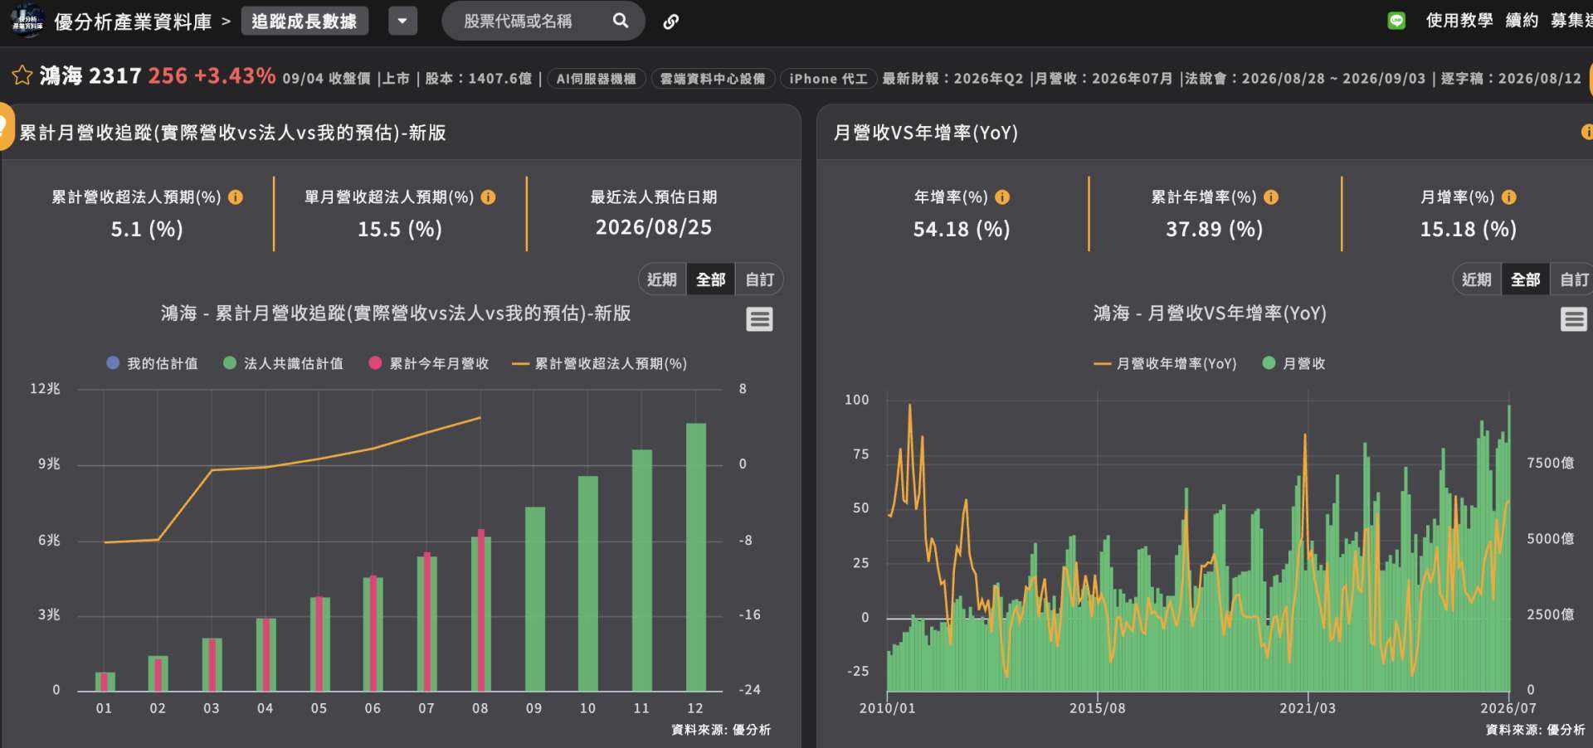This screenshot has height=748, width=1593.
Task: Click 月營收：2026年07月 text
Action: [1103, 79]
